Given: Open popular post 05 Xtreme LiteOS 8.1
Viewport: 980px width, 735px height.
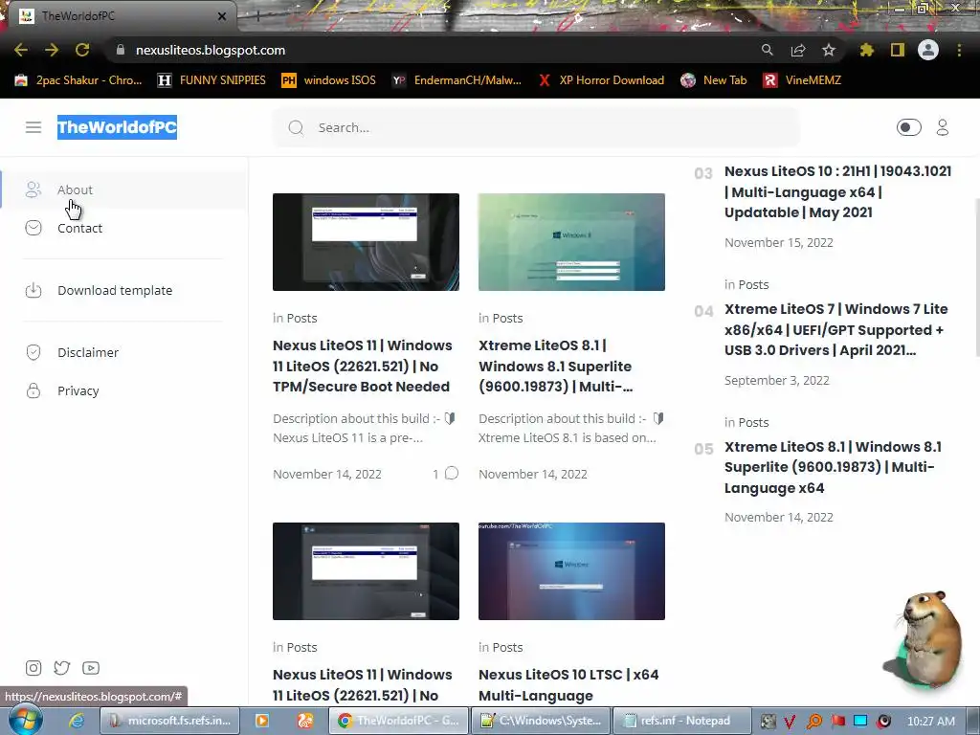Looking at the screenshot, I should click(833, 467).
